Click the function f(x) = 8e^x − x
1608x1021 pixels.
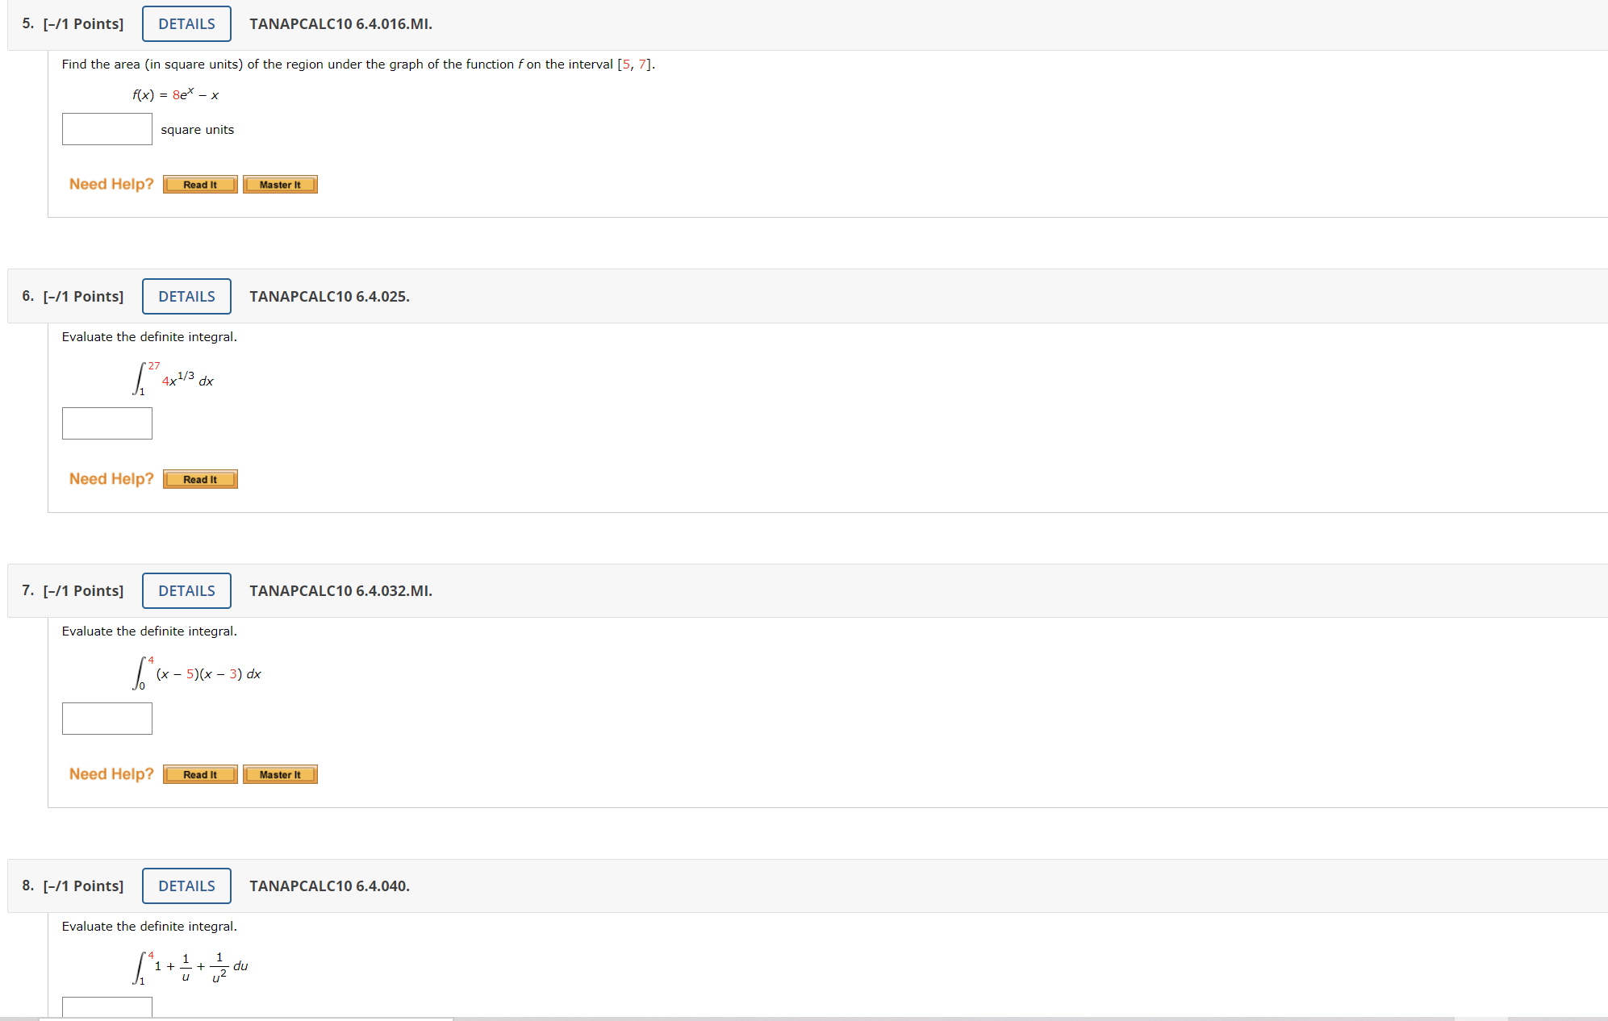click(x=176, y=95)
